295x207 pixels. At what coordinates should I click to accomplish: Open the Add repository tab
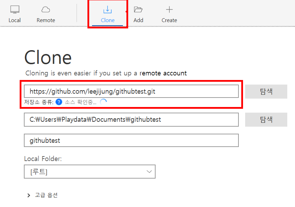pos(138,14)
